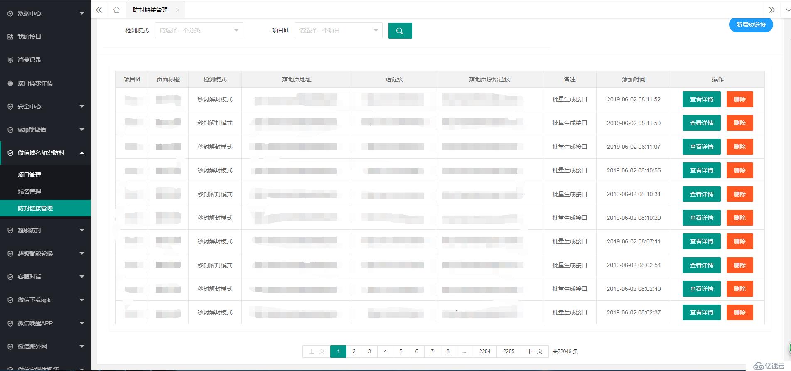Jump to page 2204
The width and height of the screenshot is (791, 371).
click(x=485, y=351)
